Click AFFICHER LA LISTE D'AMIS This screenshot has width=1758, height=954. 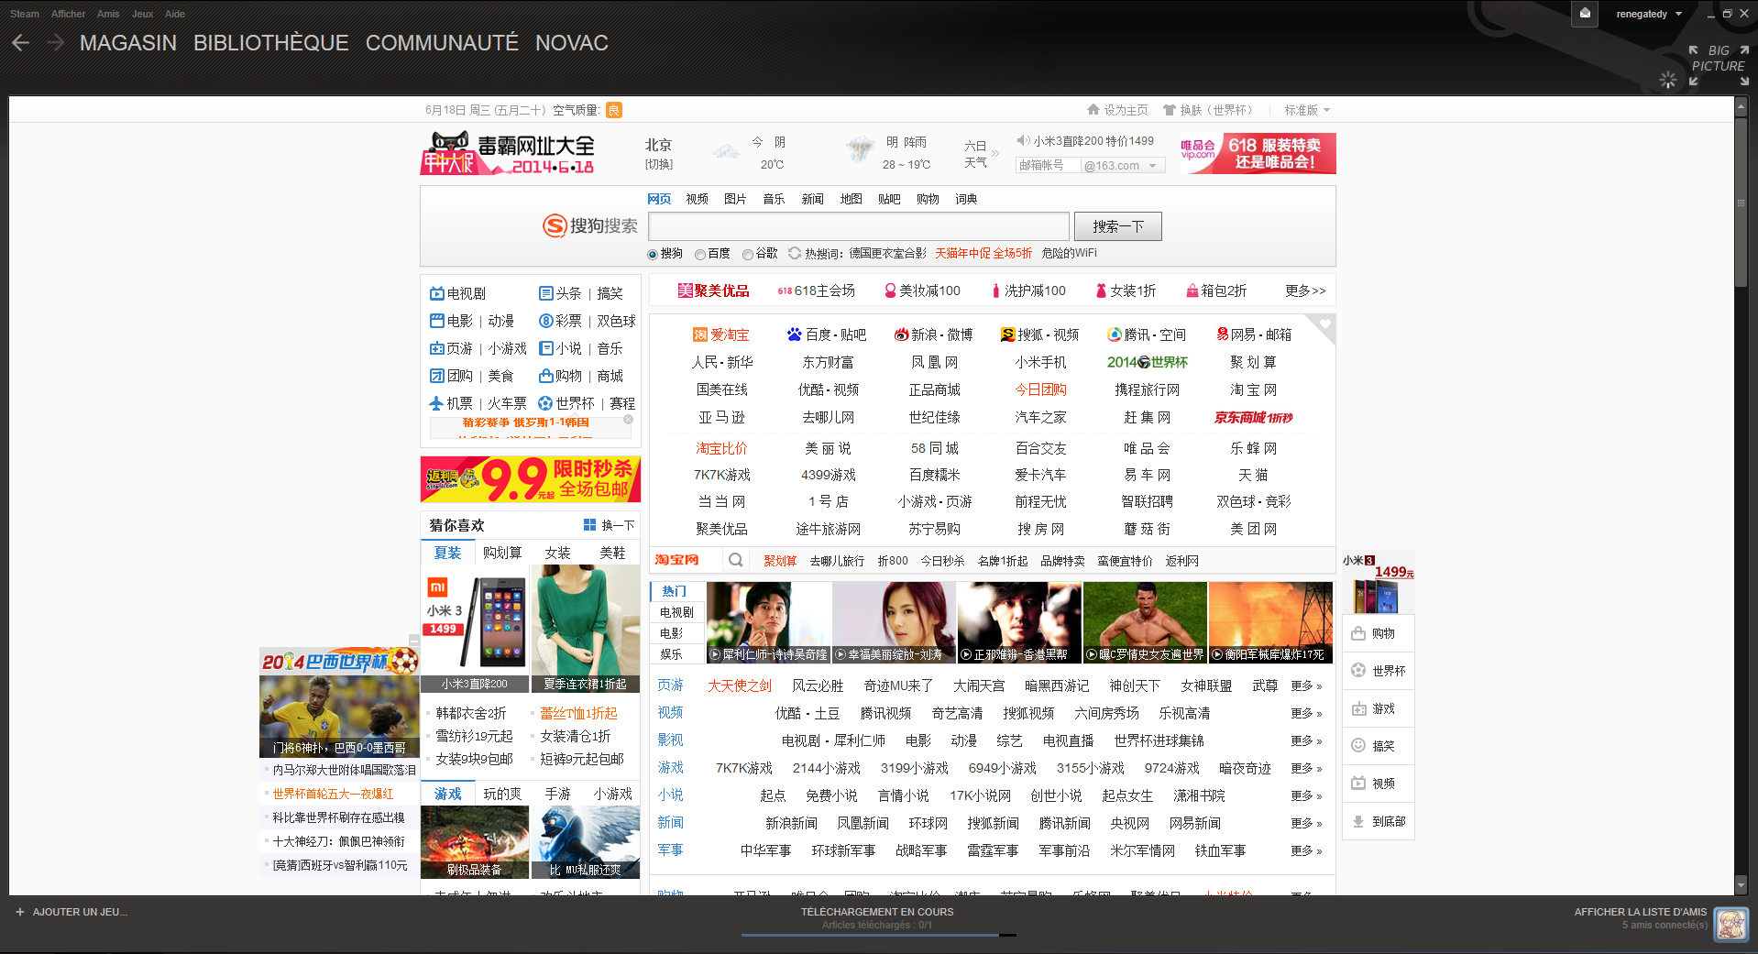coord(1640,912)
